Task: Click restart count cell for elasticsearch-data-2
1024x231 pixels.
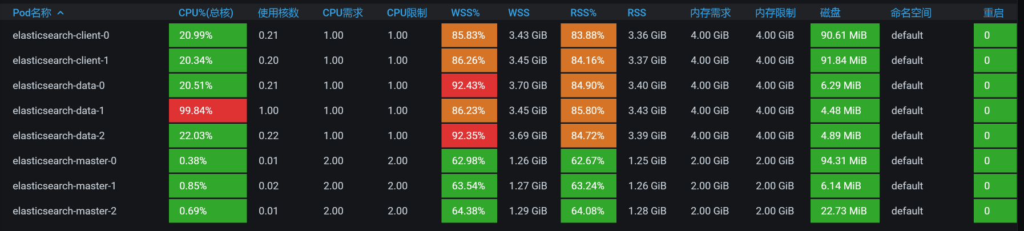Action: (994, 136)
